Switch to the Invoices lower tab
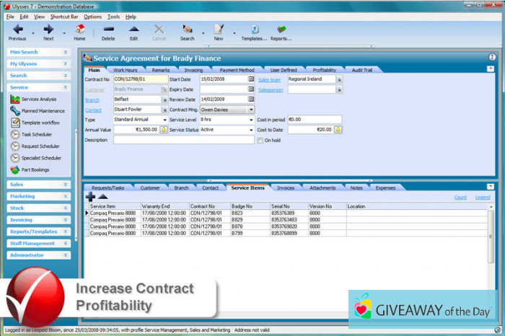Screen dimensions: 505x336 coord(286,187)
